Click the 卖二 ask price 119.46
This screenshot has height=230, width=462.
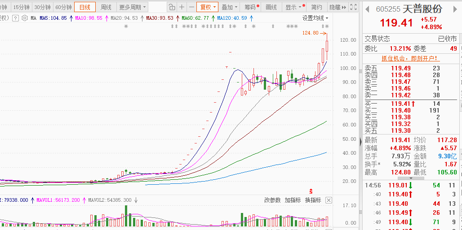(401, 88)
